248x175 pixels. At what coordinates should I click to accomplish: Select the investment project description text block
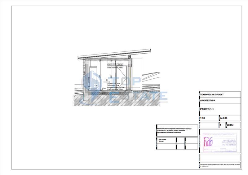coord(174,130)
